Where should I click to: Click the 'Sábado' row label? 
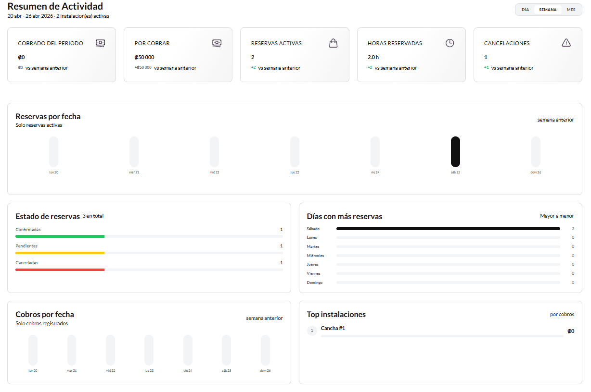pyautogui.click(x=313, y=229)
